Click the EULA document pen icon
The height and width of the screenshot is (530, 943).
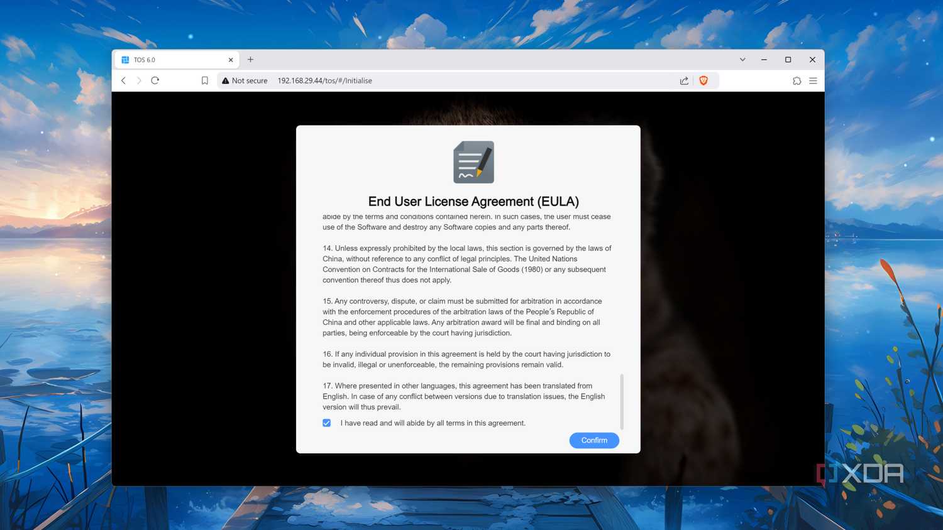click(474, 162)
